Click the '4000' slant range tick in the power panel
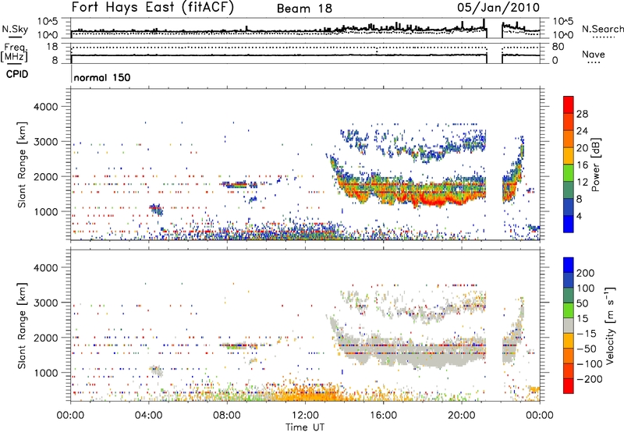This screenshot has width=624, height=432. click(46, 107)
